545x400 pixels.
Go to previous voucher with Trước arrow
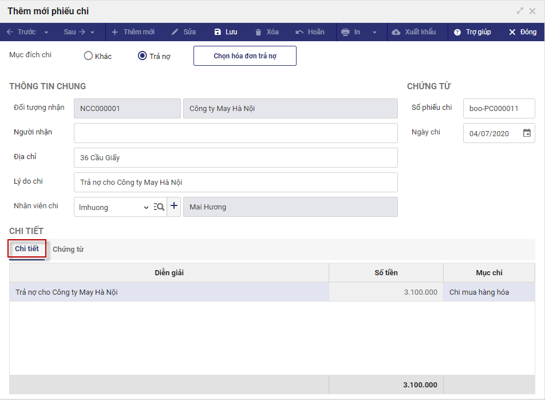10,32
